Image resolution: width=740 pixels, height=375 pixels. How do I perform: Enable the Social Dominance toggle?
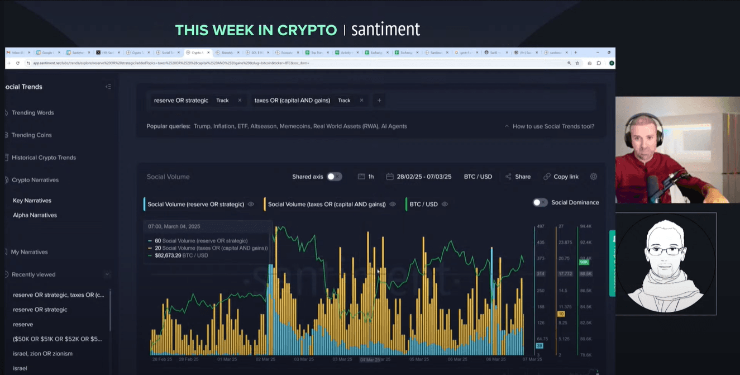pos(540,202)
